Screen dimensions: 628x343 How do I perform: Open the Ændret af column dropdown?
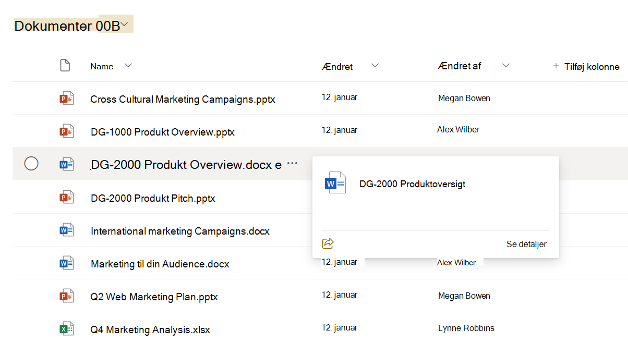tap(505, 66)
